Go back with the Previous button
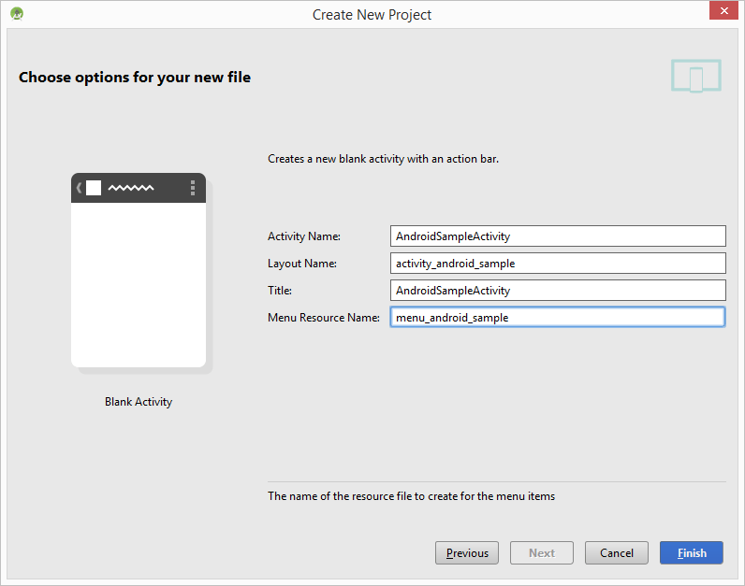The width and height of the screenshot is (745, 586). coord(467,553)
